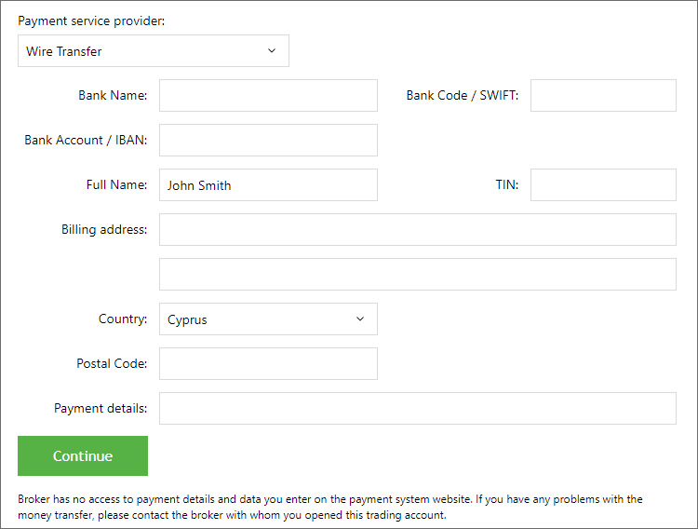
Task: Click the Bank Name label
Action: 113,95
